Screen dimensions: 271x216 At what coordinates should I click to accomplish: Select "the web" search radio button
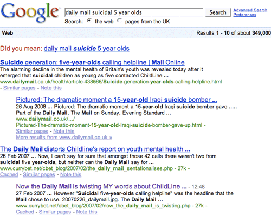(89, 21)
